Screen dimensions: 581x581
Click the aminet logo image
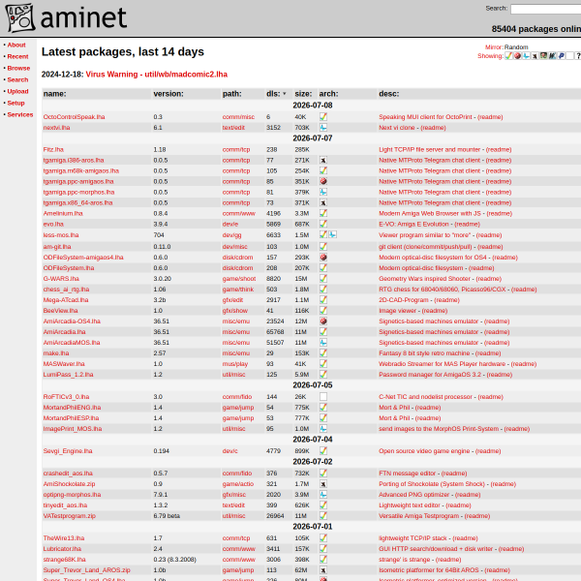(x=66, y=17)
